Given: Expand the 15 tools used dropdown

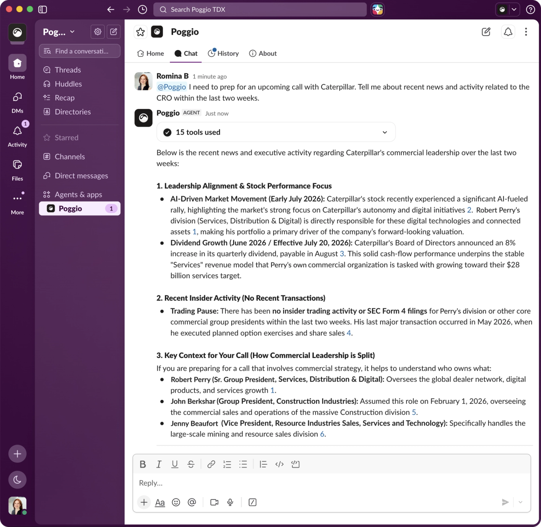Looking at the screenshot, I should coord(276,132).
